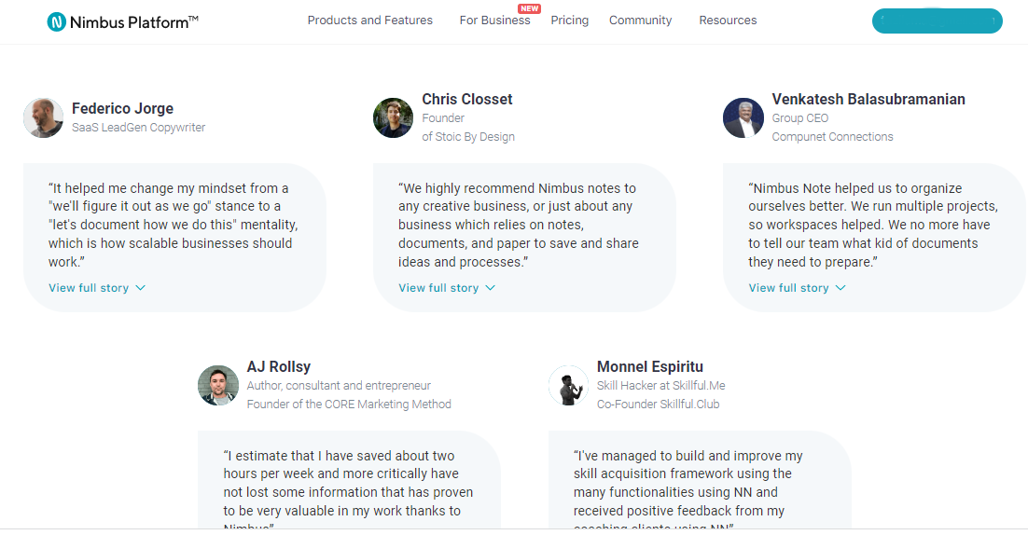Click the Nimbus Platform logo icon
This screenshot has height=535, width=1028.
coord(56,21)
